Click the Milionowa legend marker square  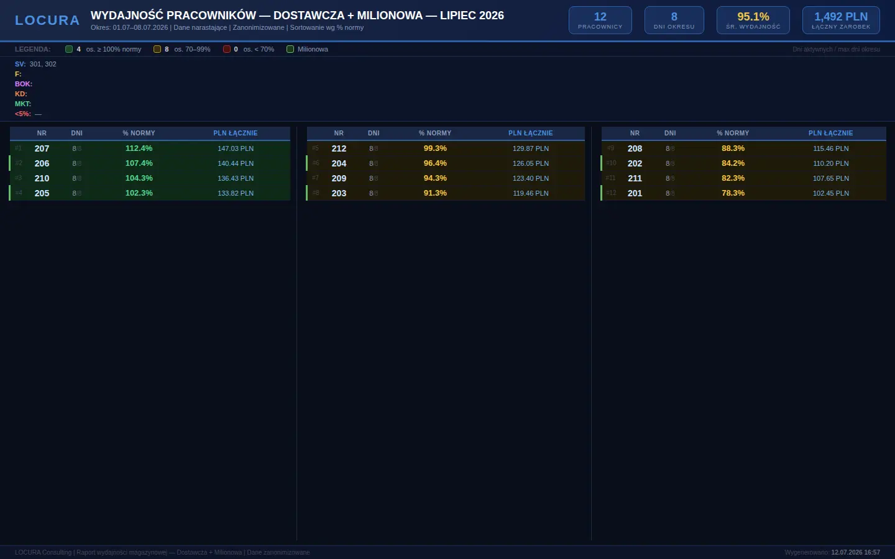click(x=290, y=49)
